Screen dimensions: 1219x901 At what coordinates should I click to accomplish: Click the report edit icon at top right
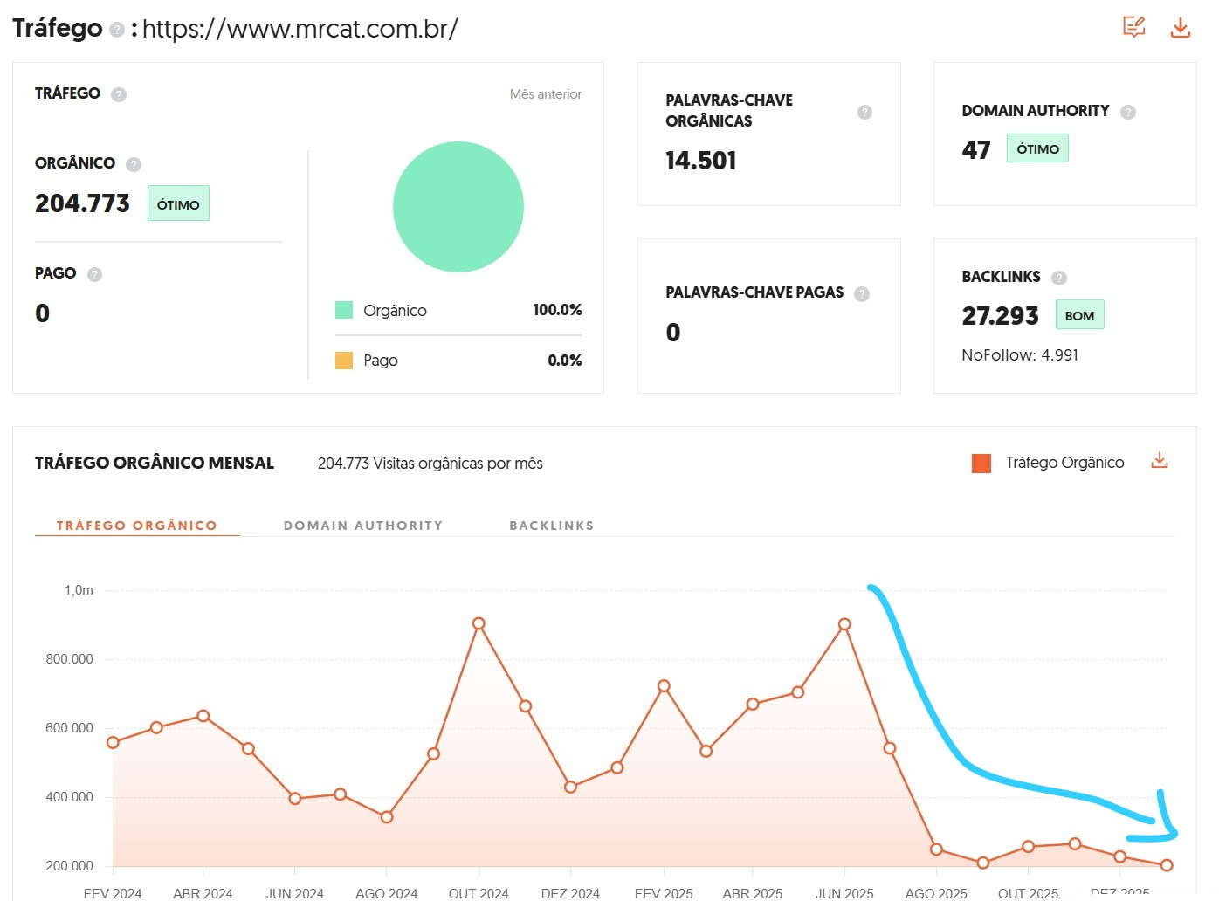[1133, 27]
